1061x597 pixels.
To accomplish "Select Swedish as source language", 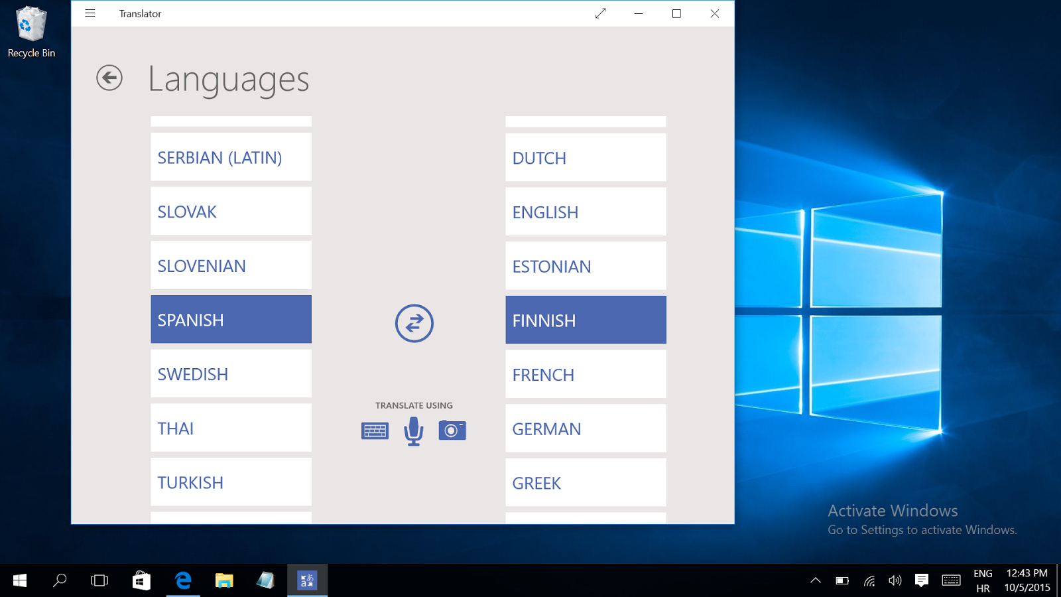I will (231, 374).
